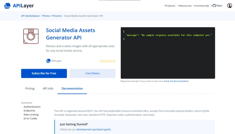Image resolution: width=235 pixels, height=134 pixels.
Task: Jump to Rate Limiting section
Action: tap(31, 115)
